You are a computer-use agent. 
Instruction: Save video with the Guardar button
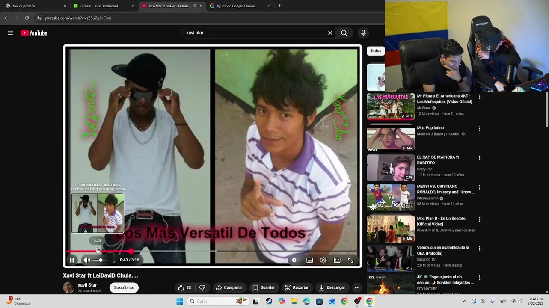[264, 287]
